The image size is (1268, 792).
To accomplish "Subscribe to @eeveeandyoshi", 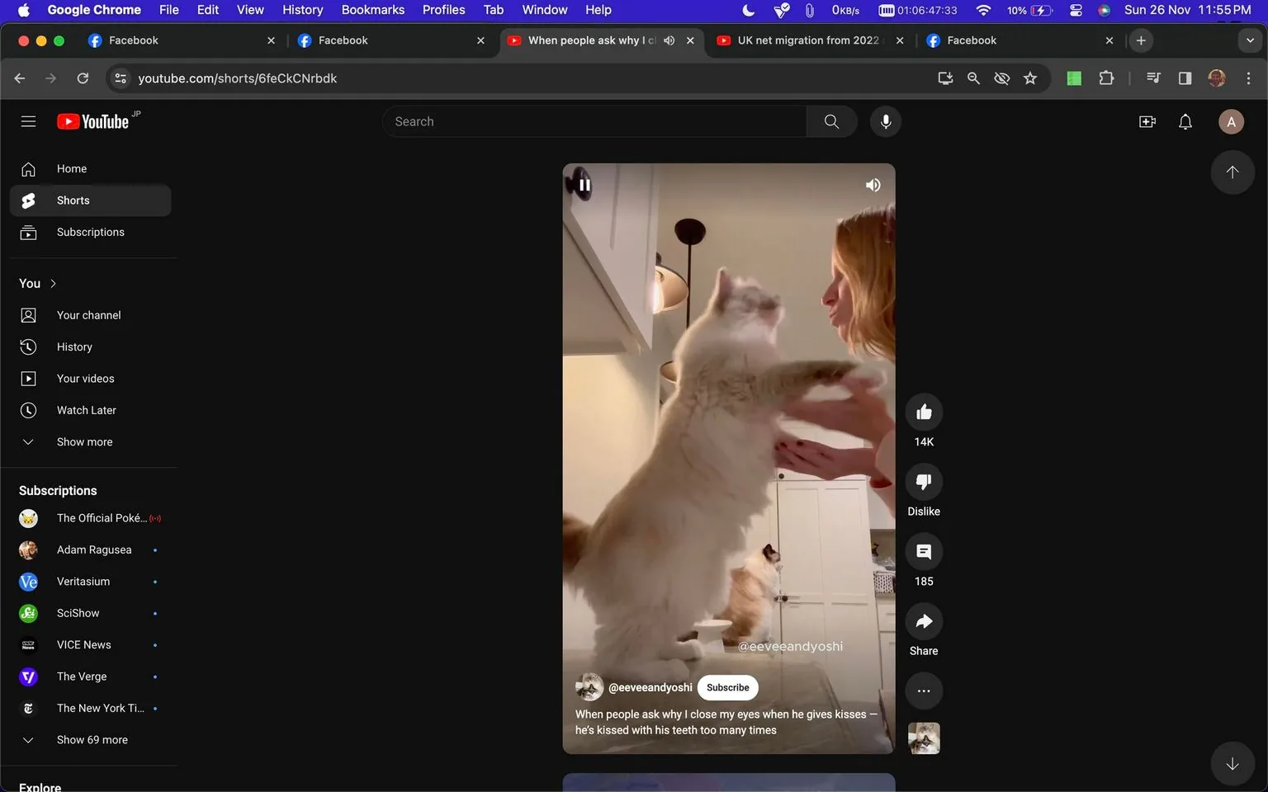I will (x=727, y=687).
